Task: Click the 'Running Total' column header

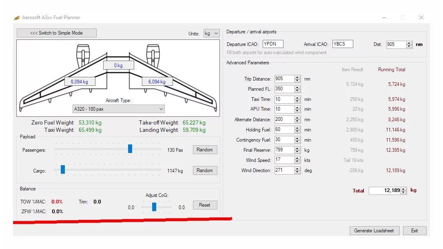Action: pyautogui.click(x=392, y=70)
